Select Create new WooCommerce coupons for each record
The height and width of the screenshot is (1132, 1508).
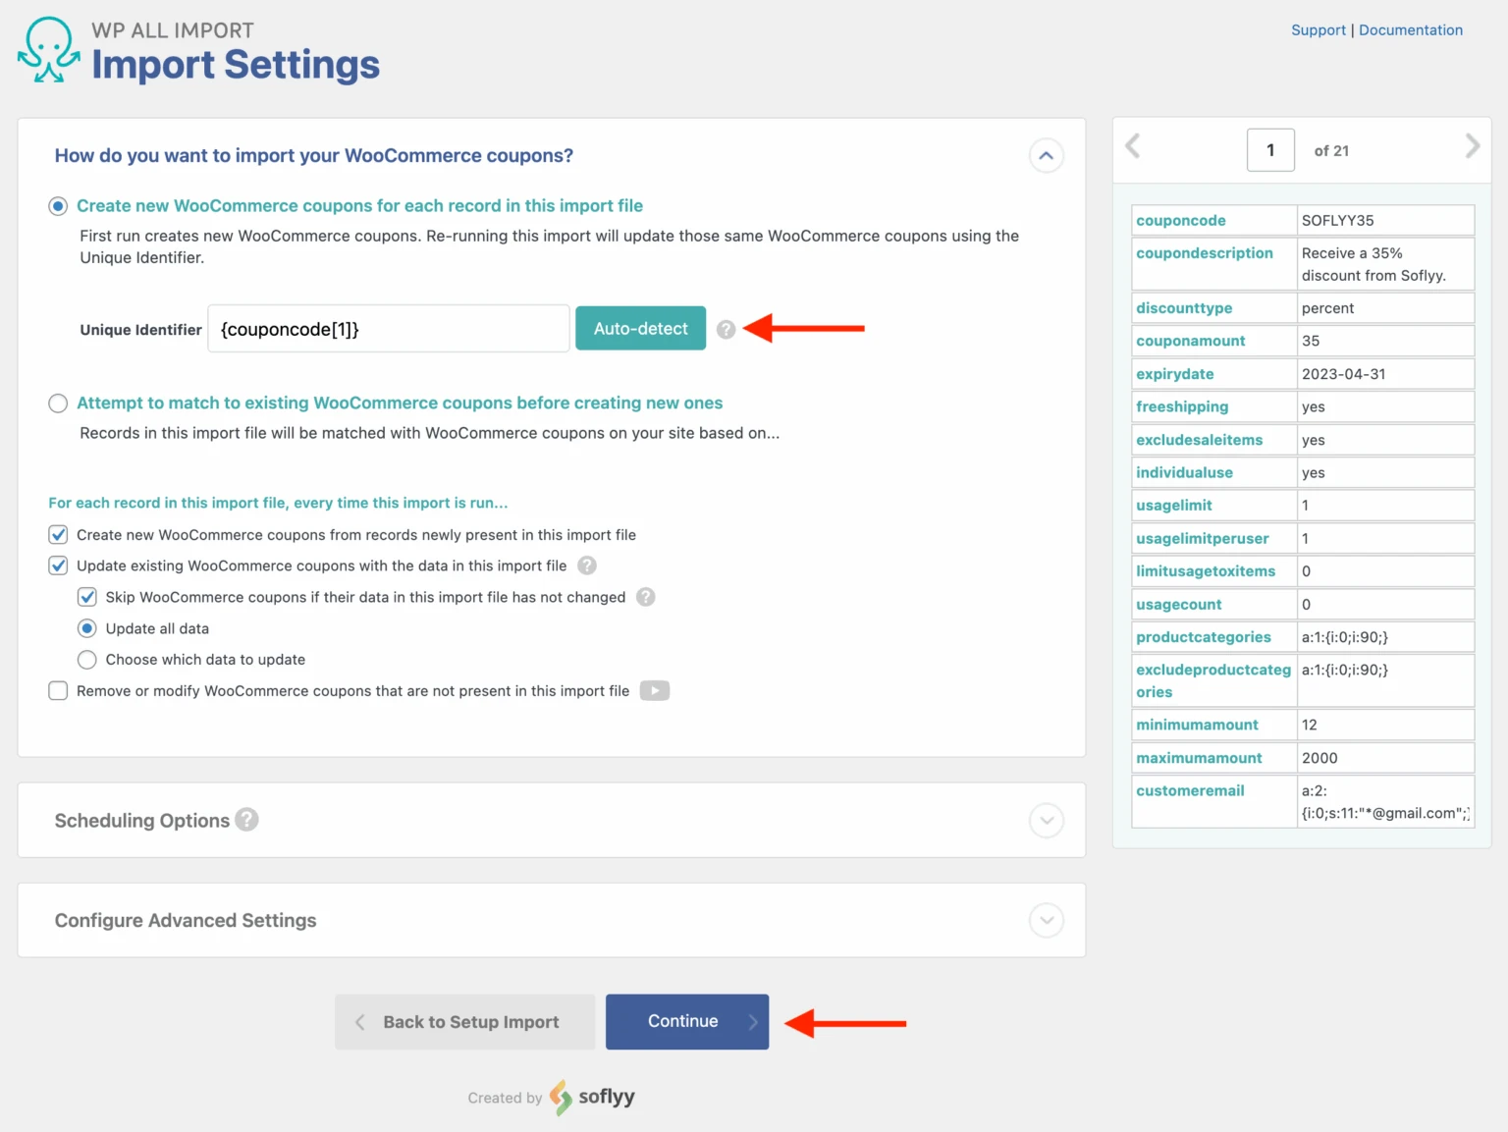tap(58, 206)
